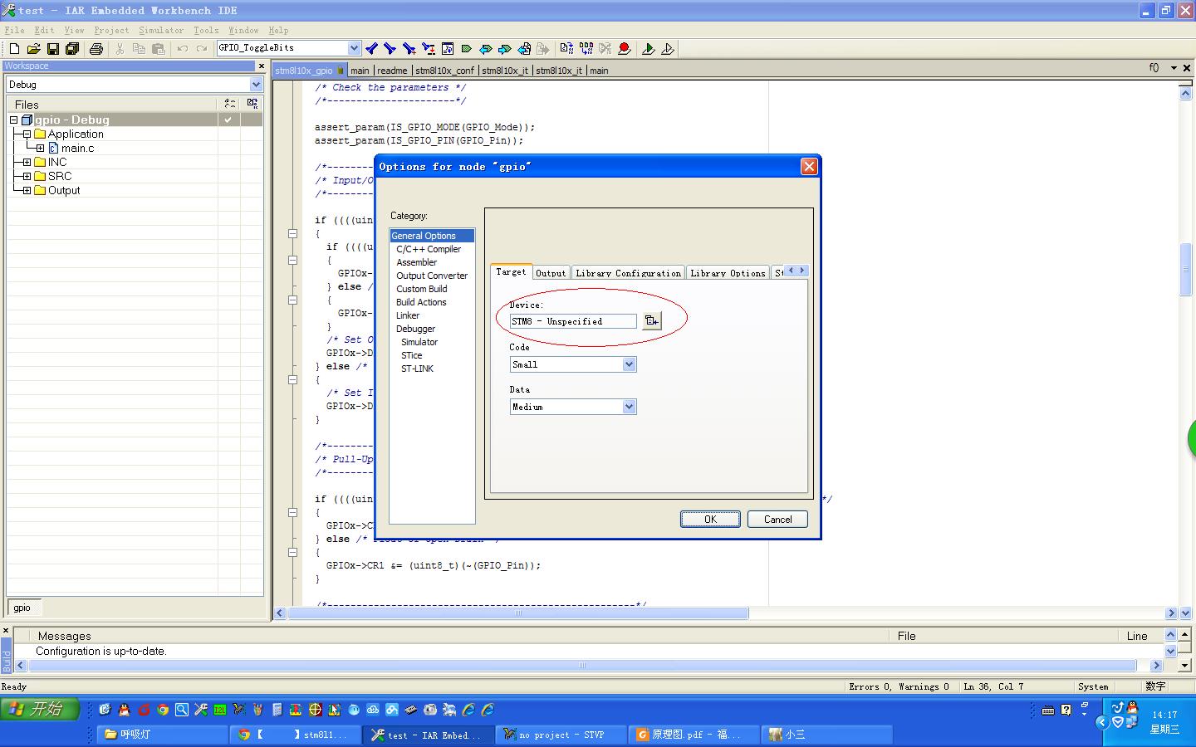Click the Debug without Downloading icon
The height and width of the screenshot is (747, 1196).
(668, 49)
